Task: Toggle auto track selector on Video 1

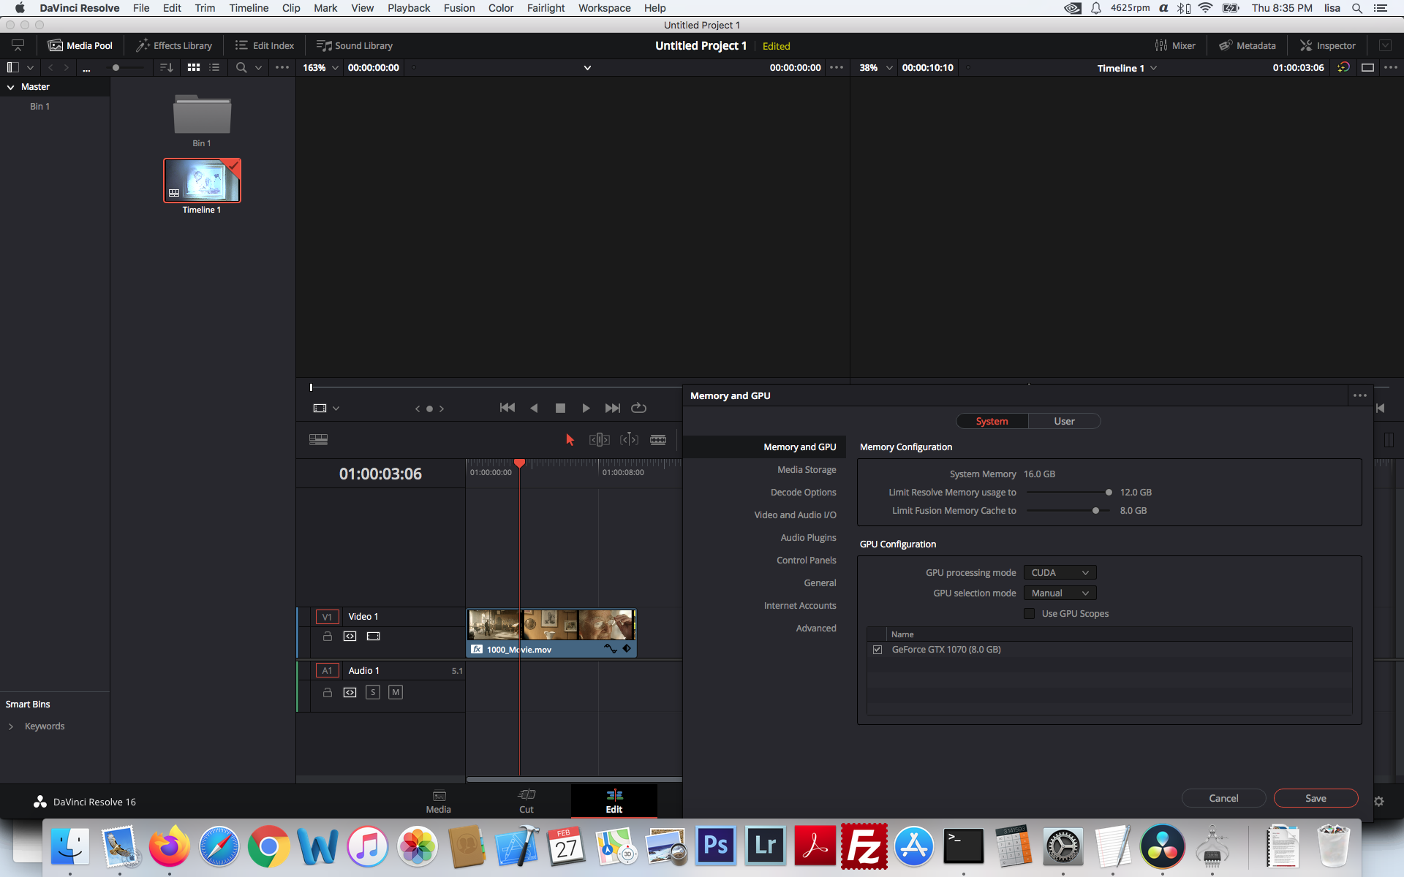Action: 350,636
